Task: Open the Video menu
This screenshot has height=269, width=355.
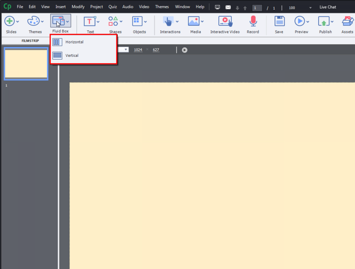Action: [x=144, y=7]
